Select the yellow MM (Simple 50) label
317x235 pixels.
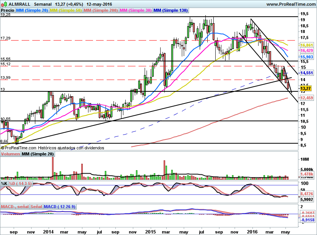(x=66, y=10)
